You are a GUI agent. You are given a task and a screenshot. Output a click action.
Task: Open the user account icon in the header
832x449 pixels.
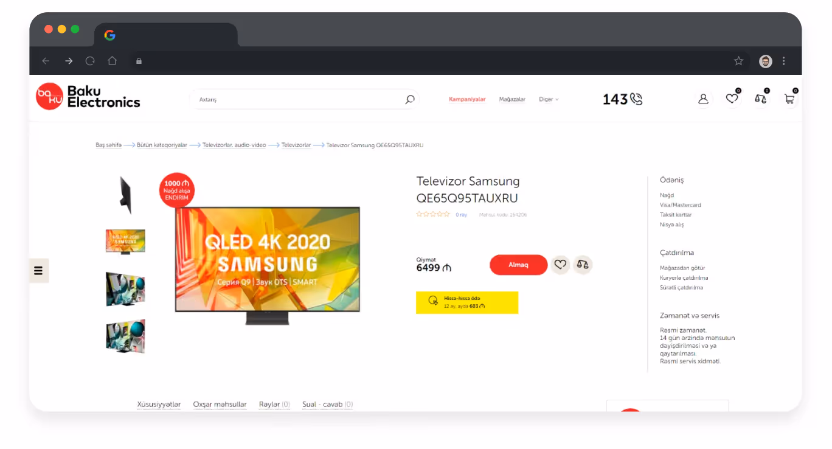(x=703, y=99)
